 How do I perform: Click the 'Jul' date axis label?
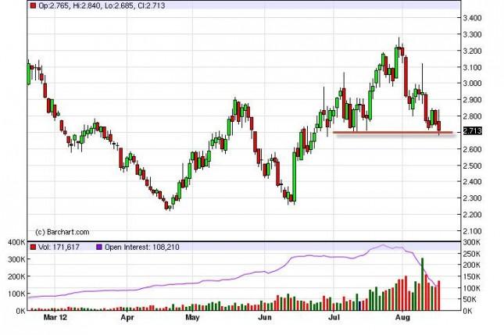pyautogui.click(x=334, y=317)
